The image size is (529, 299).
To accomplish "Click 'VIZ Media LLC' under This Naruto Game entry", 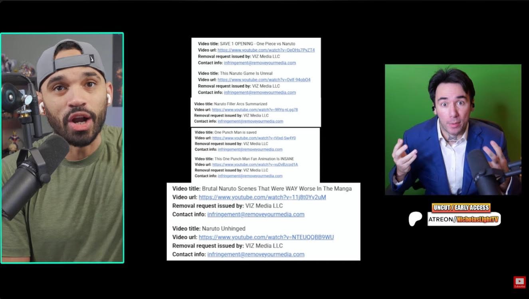I will point(266,86).
